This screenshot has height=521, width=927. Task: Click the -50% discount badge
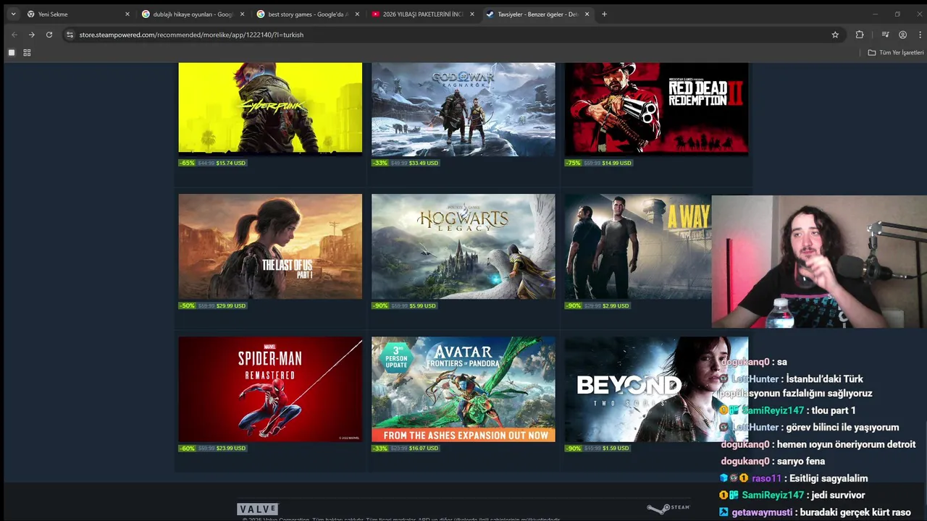[188, 305]
